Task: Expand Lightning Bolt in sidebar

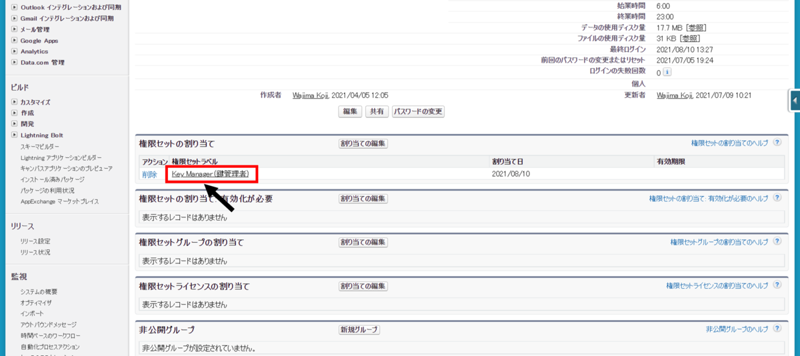Action: (x=15, y=135)
